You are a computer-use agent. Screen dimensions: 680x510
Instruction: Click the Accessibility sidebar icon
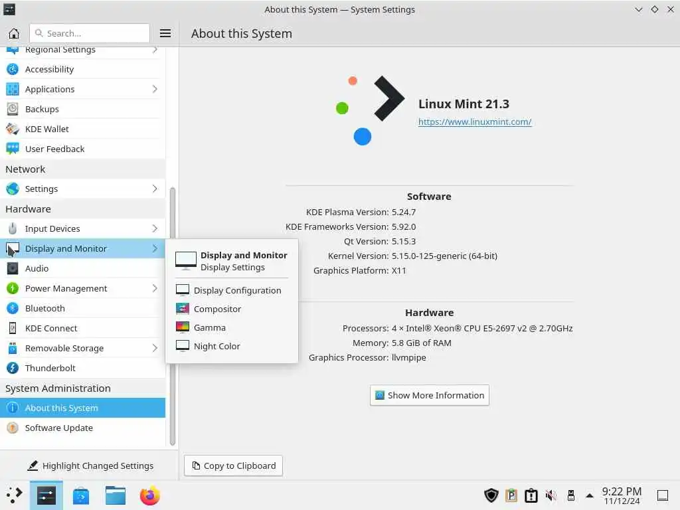(13, 69)
